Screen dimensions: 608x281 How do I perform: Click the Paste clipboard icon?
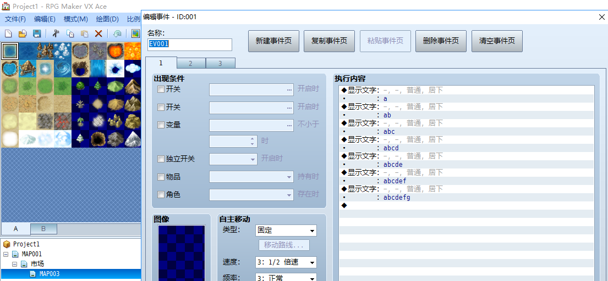(85, 33)
